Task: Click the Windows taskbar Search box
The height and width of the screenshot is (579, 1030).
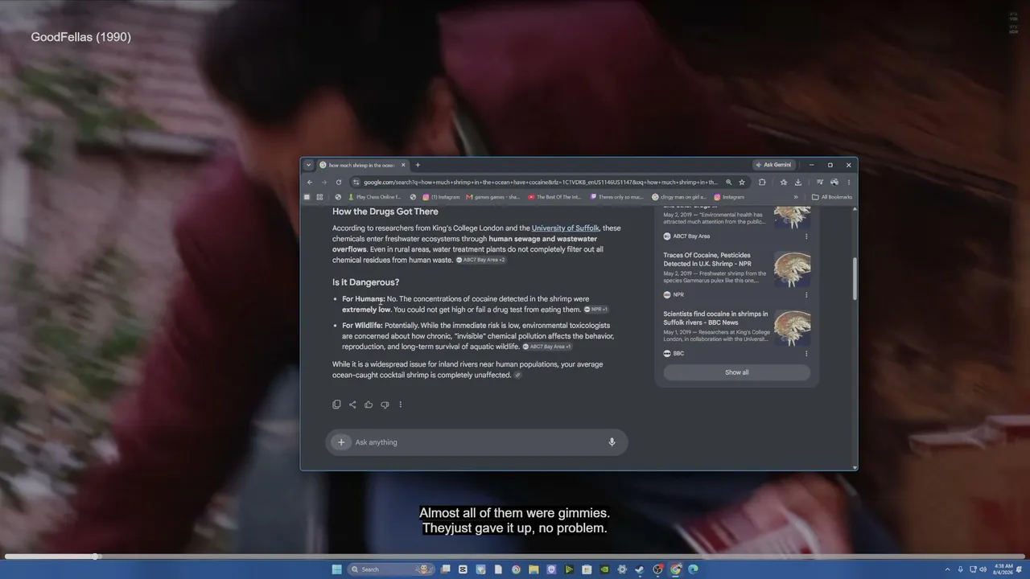Action: coord(390,569)
